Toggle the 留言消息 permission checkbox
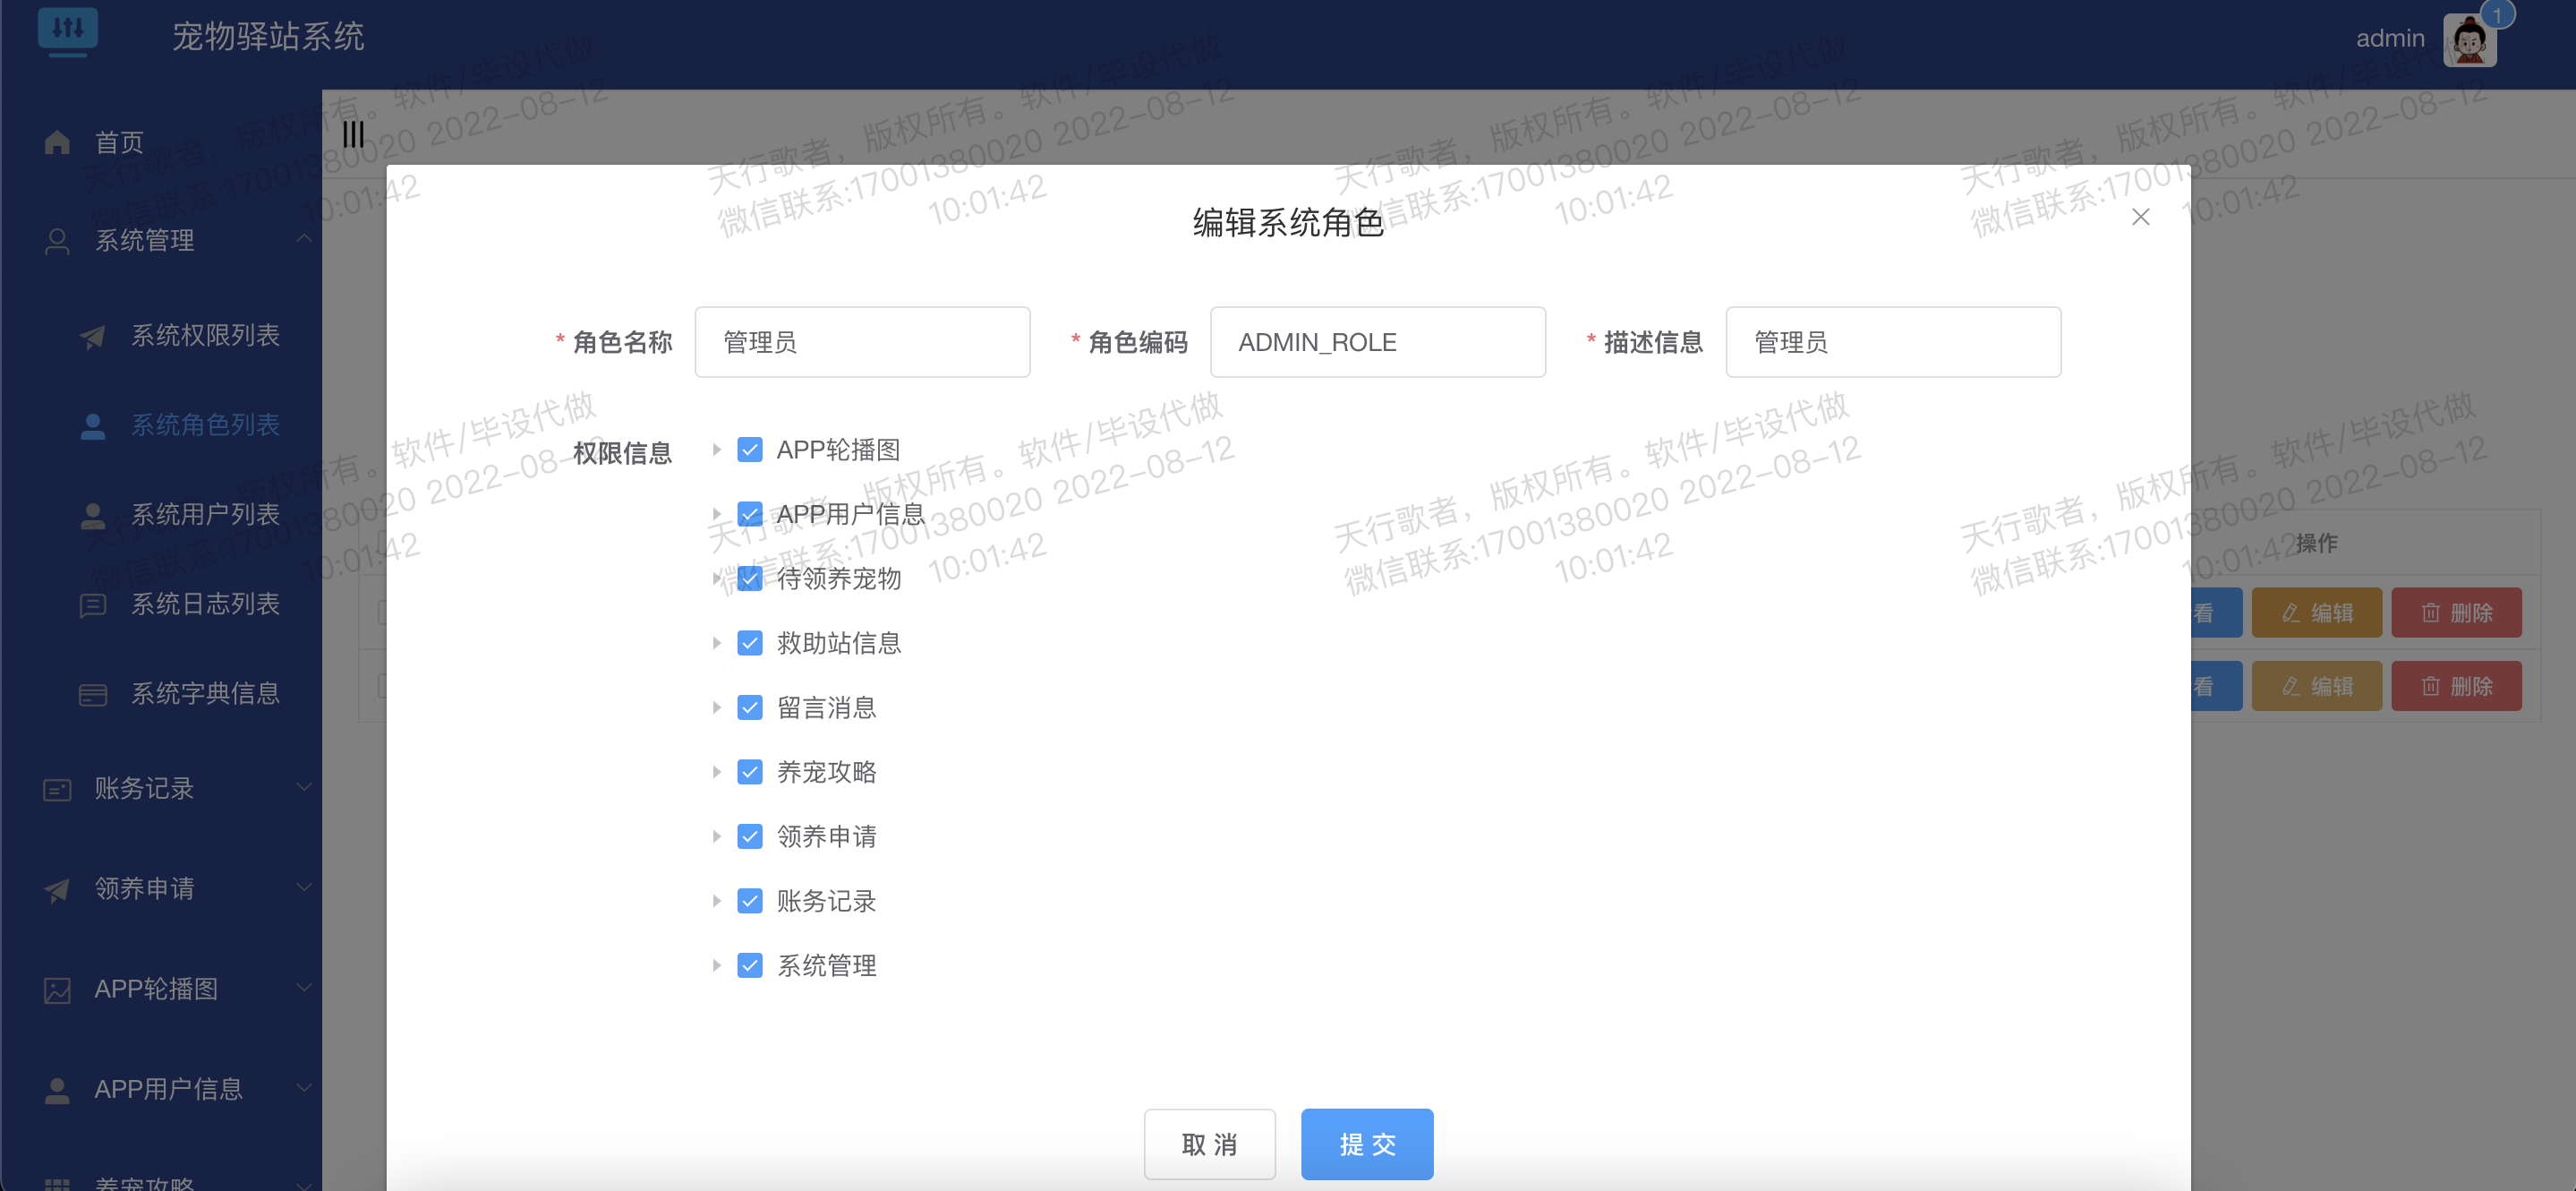 (750, 707)
